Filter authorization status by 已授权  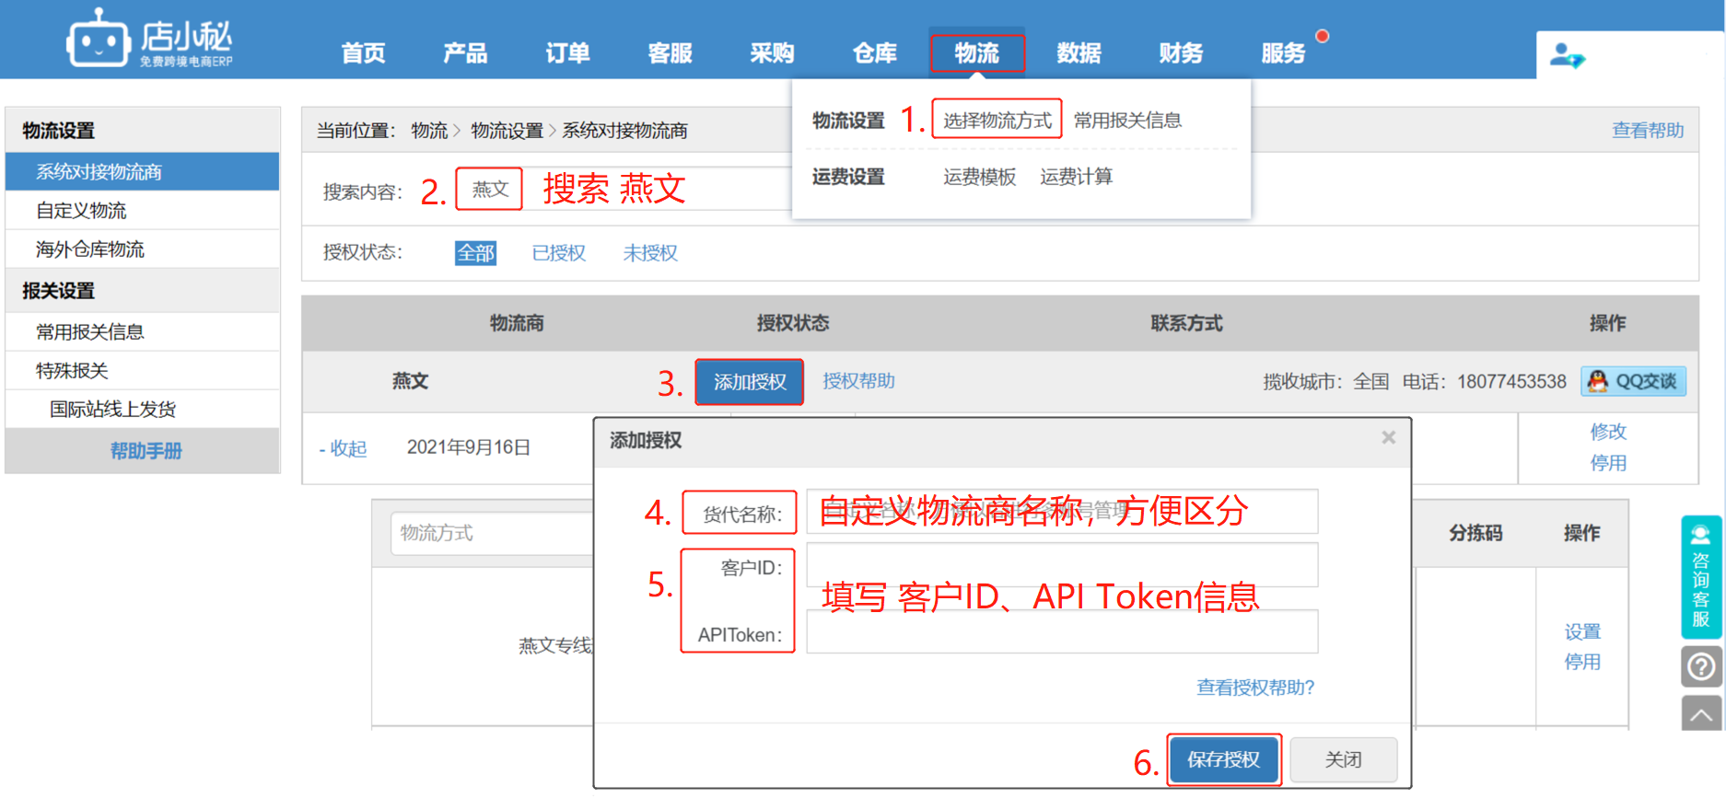point(558,253)
